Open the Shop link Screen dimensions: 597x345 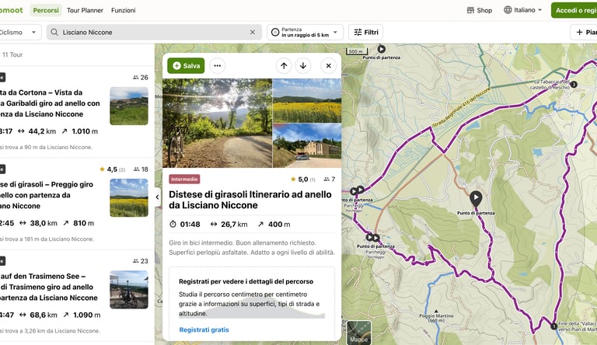(480, 10)
